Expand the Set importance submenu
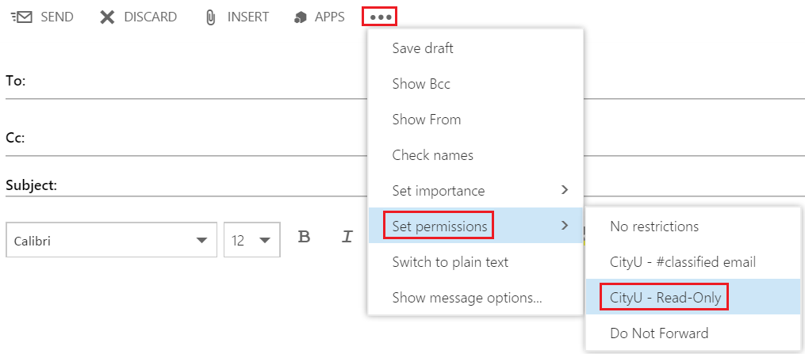This screenshot has height=354, width=805. (476, 191)
